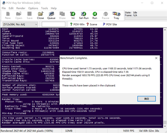
Task: Click the POV-Ray title bar app icon
Action: [4, 3]
